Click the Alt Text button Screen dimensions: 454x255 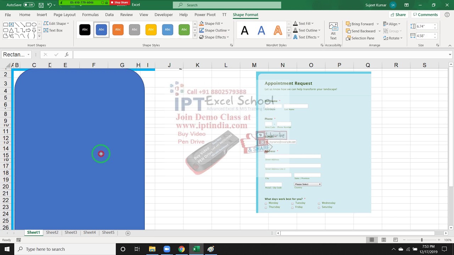pos(333,31)
